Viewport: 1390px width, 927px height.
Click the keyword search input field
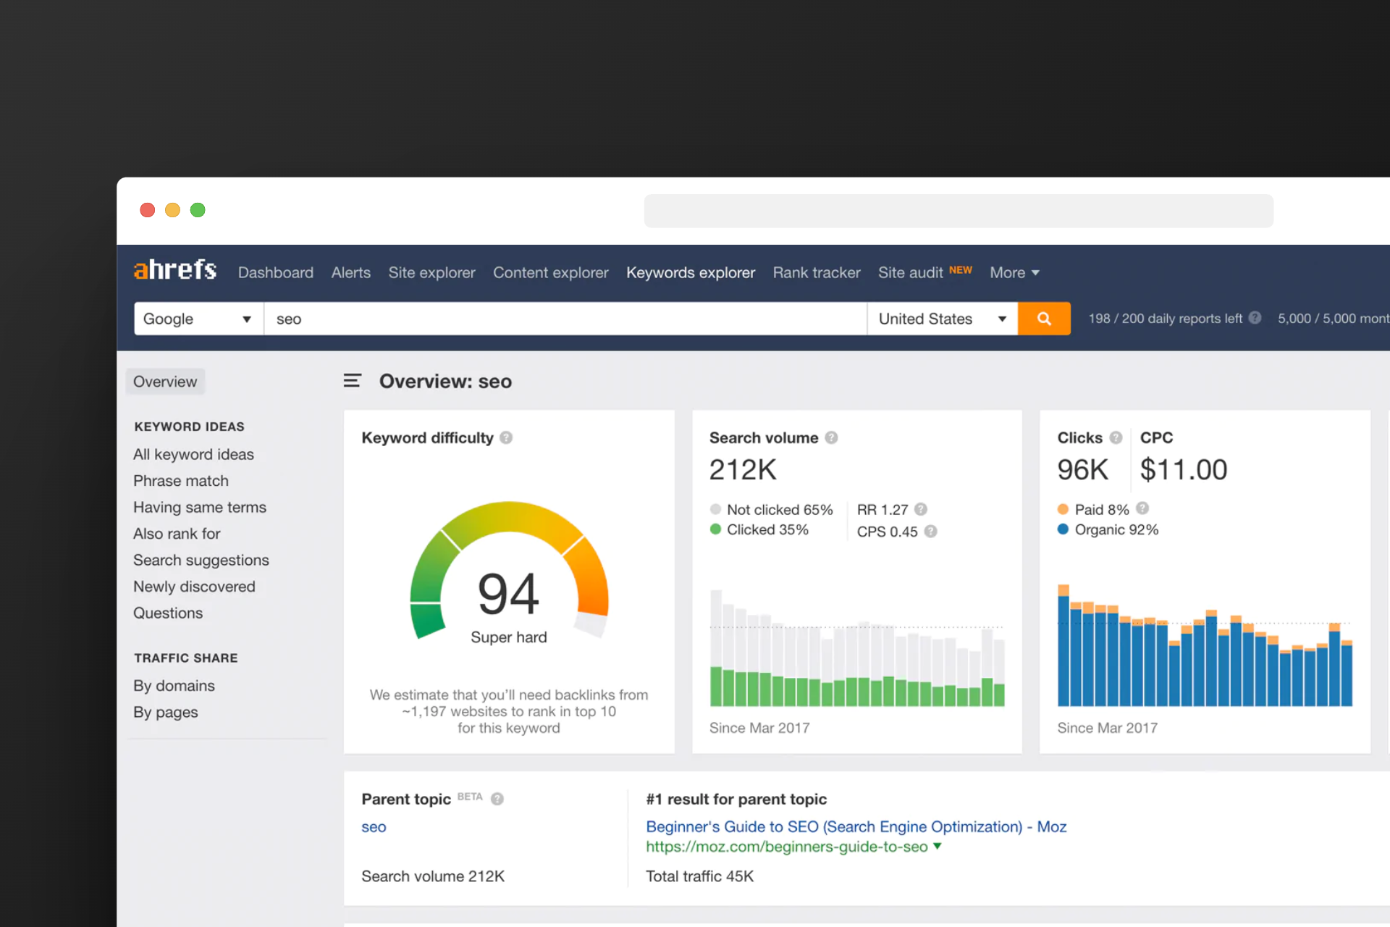pos(565,319)
